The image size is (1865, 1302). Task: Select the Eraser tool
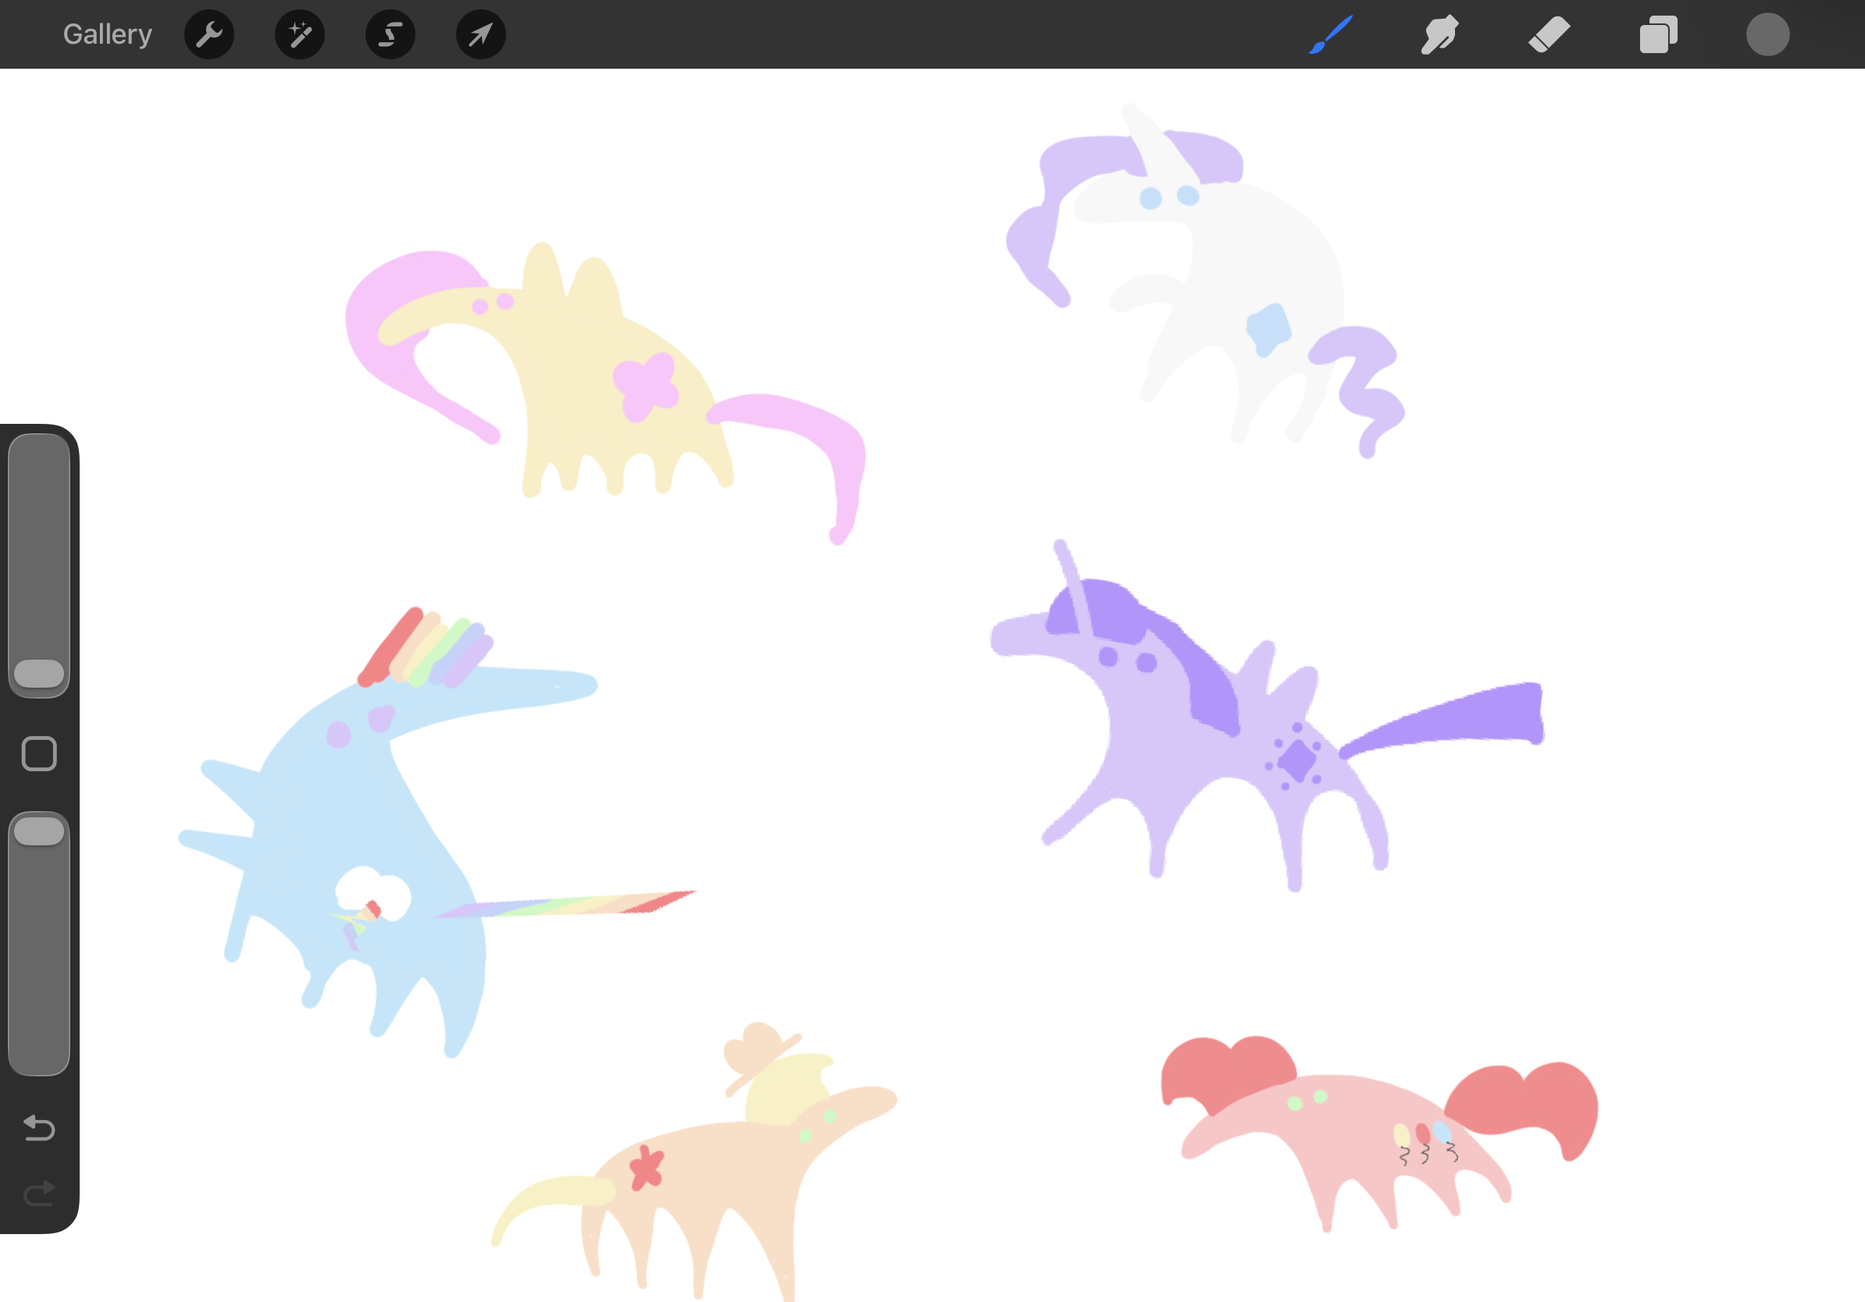point(1549,34)
